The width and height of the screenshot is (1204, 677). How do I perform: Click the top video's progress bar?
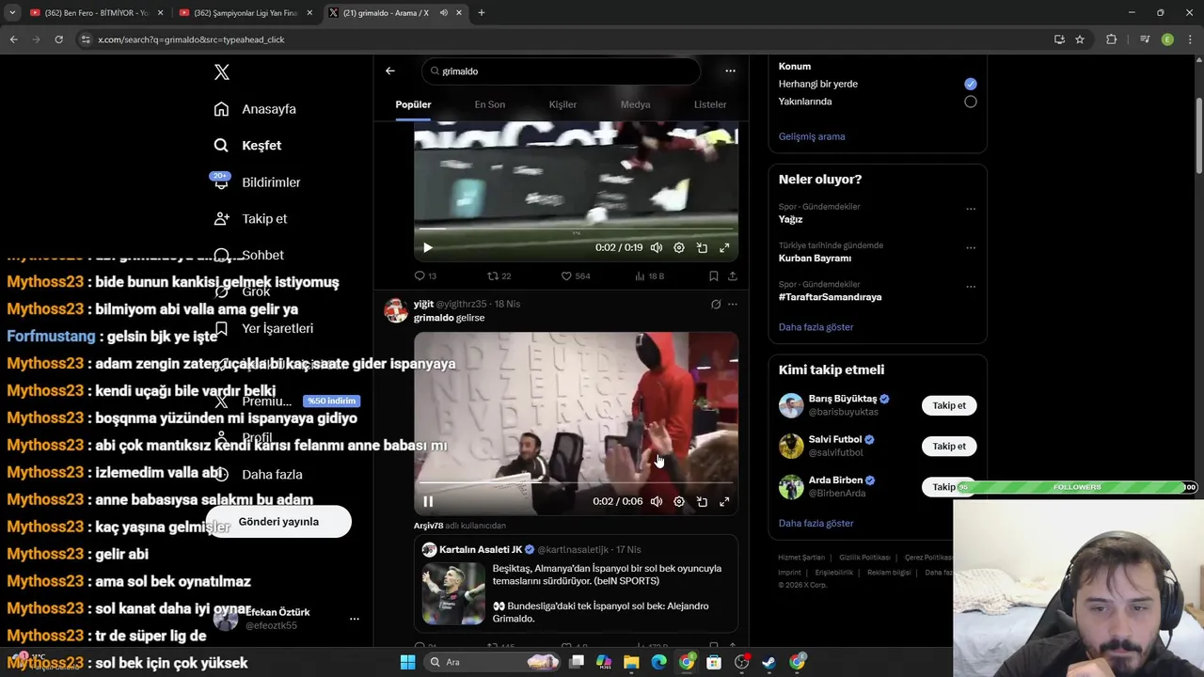(576, 228)
